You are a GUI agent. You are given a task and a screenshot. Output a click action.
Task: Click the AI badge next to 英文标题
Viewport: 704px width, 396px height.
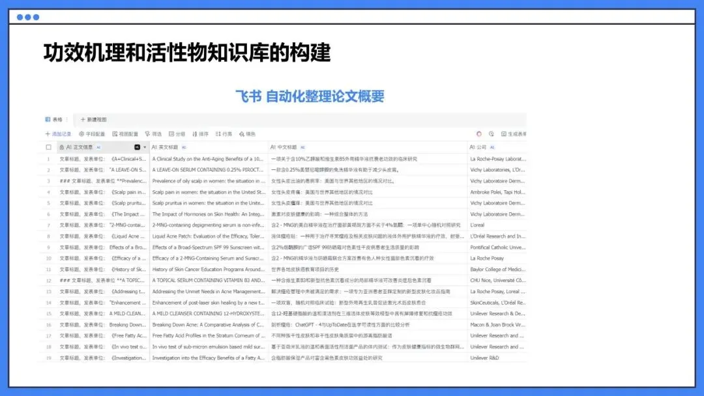tap(184, 147)
